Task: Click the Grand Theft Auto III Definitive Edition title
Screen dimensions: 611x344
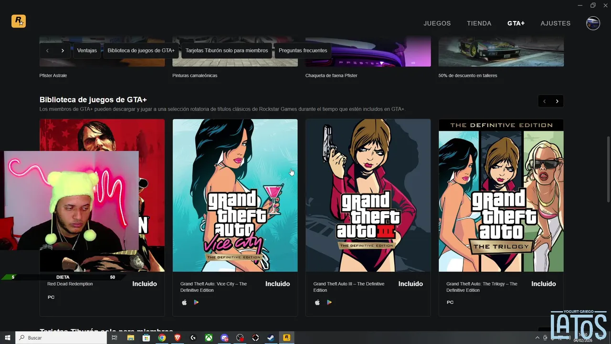Action: [348, 287]
